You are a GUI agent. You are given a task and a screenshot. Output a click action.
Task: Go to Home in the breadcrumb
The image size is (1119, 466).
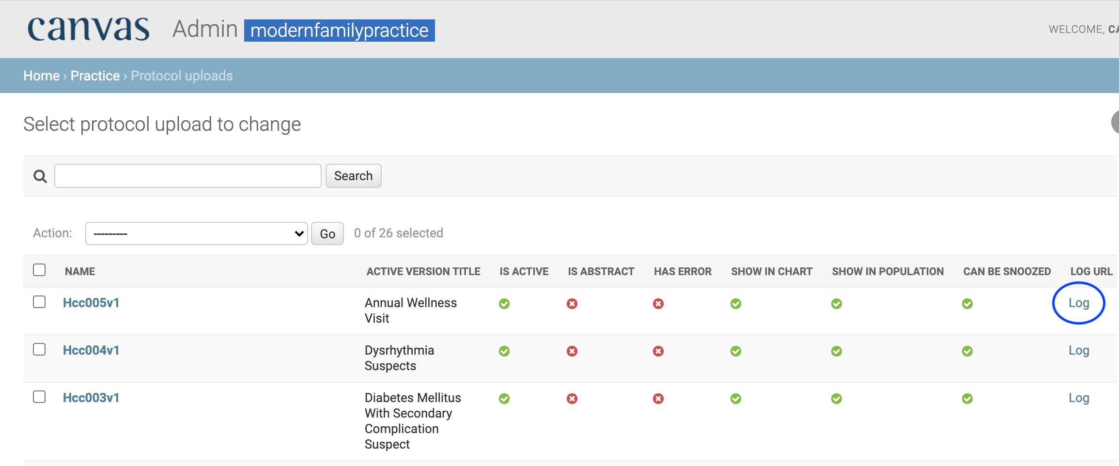(x=42, y=76)
